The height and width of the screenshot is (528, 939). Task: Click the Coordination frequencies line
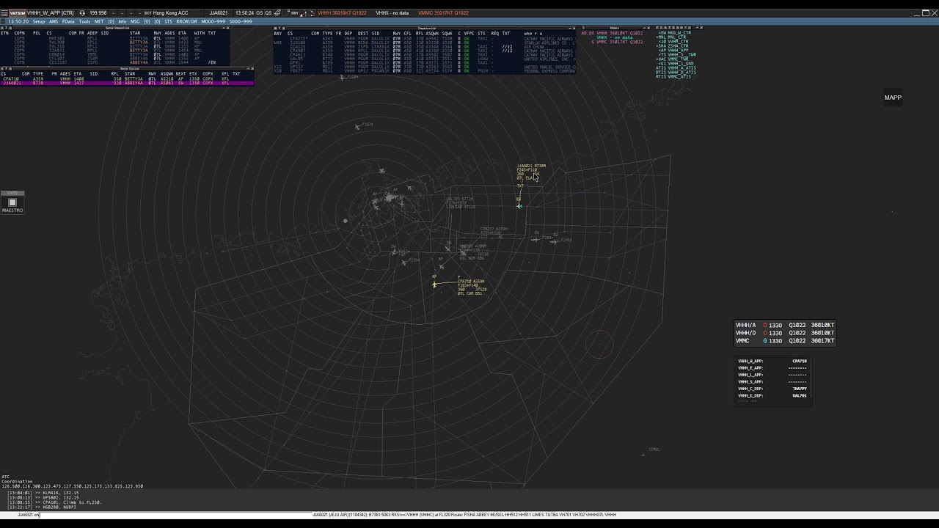[72, 486]
